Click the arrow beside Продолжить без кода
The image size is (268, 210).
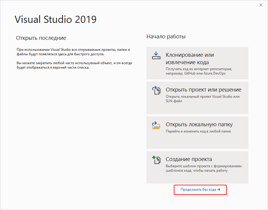(x=219, y=190)
